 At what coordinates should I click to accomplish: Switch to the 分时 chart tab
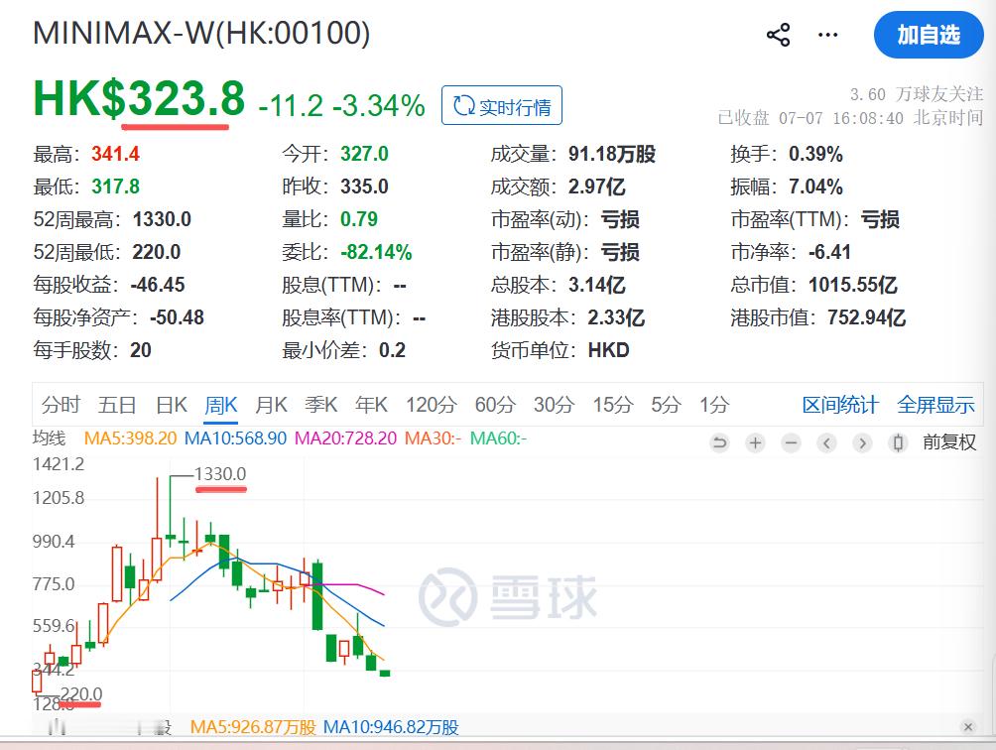(61, 405)
